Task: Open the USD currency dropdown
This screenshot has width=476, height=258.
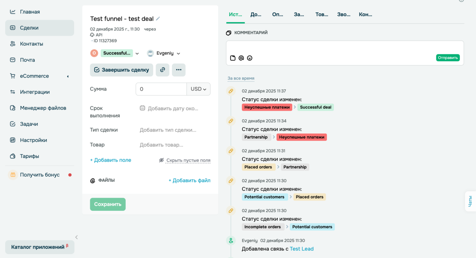Action: point(198,89)
